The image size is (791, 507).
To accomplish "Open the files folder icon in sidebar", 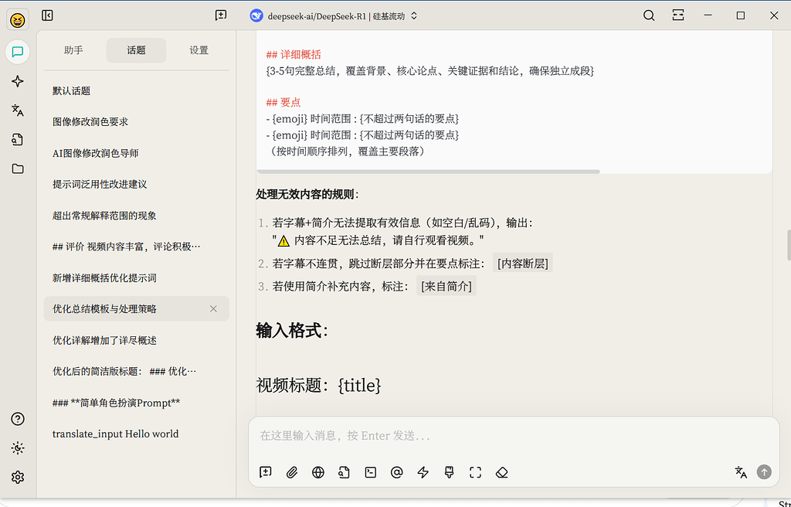I will 18,168.
